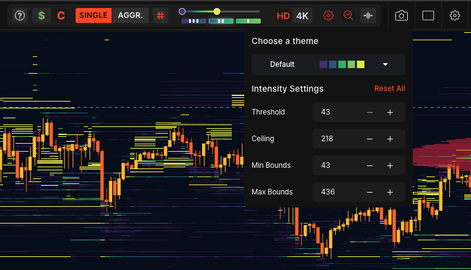471x270 pixels.
Task: Open the orange heatmap settings gear
Action: point(328,15)
